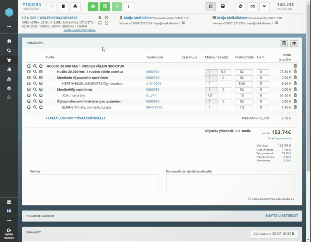Click the black document icon in toolbar
311x242 pixels.
click(x=63, y=6)
